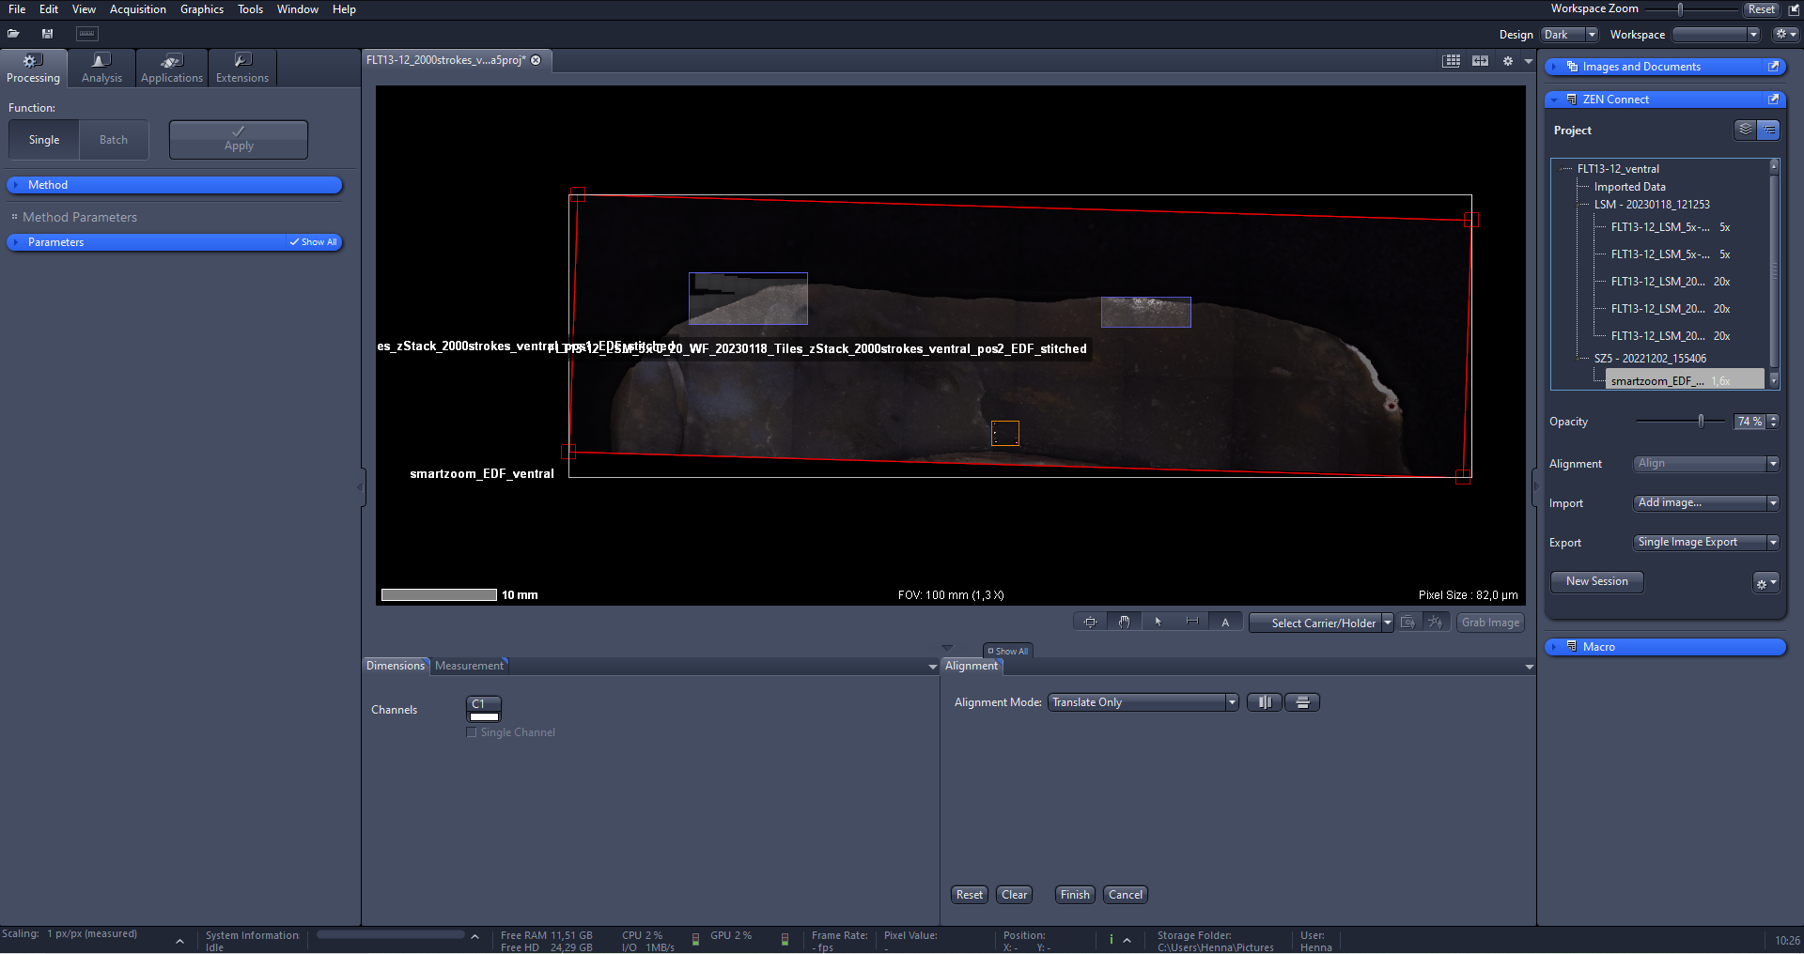Open the workspace gear settings menu
The image size is (1804, 954).
pyautogui.click(x=1785, y=34)
